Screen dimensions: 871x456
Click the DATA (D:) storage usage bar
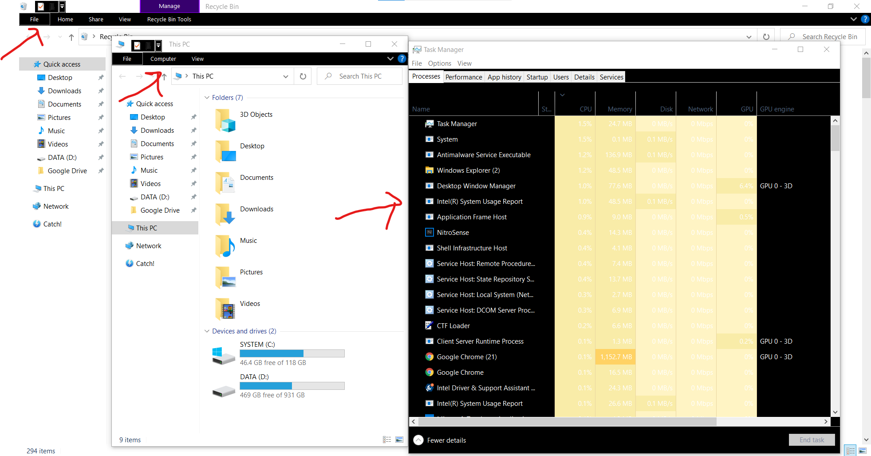292,386
